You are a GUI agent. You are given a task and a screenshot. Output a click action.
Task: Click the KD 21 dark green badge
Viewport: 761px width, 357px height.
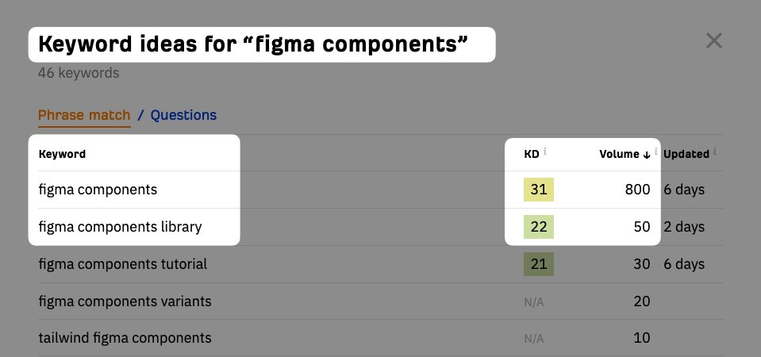coord(538,264)
